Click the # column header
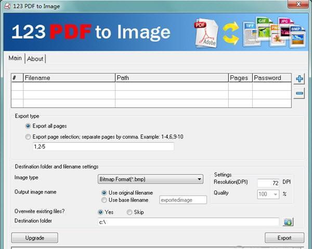The height and width of the screenshot is (249, 312). click(x=17, y=78)
